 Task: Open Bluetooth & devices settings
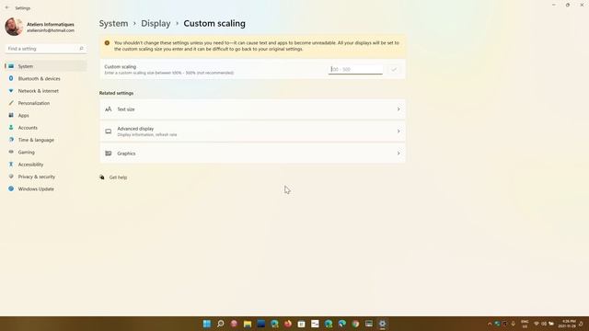pyautogui.click(x=46, y=78)
